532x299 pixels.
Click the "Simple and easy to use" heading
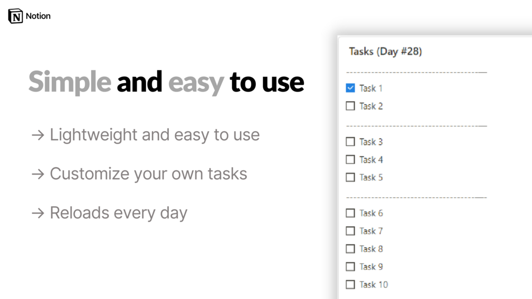click(166, 82)
